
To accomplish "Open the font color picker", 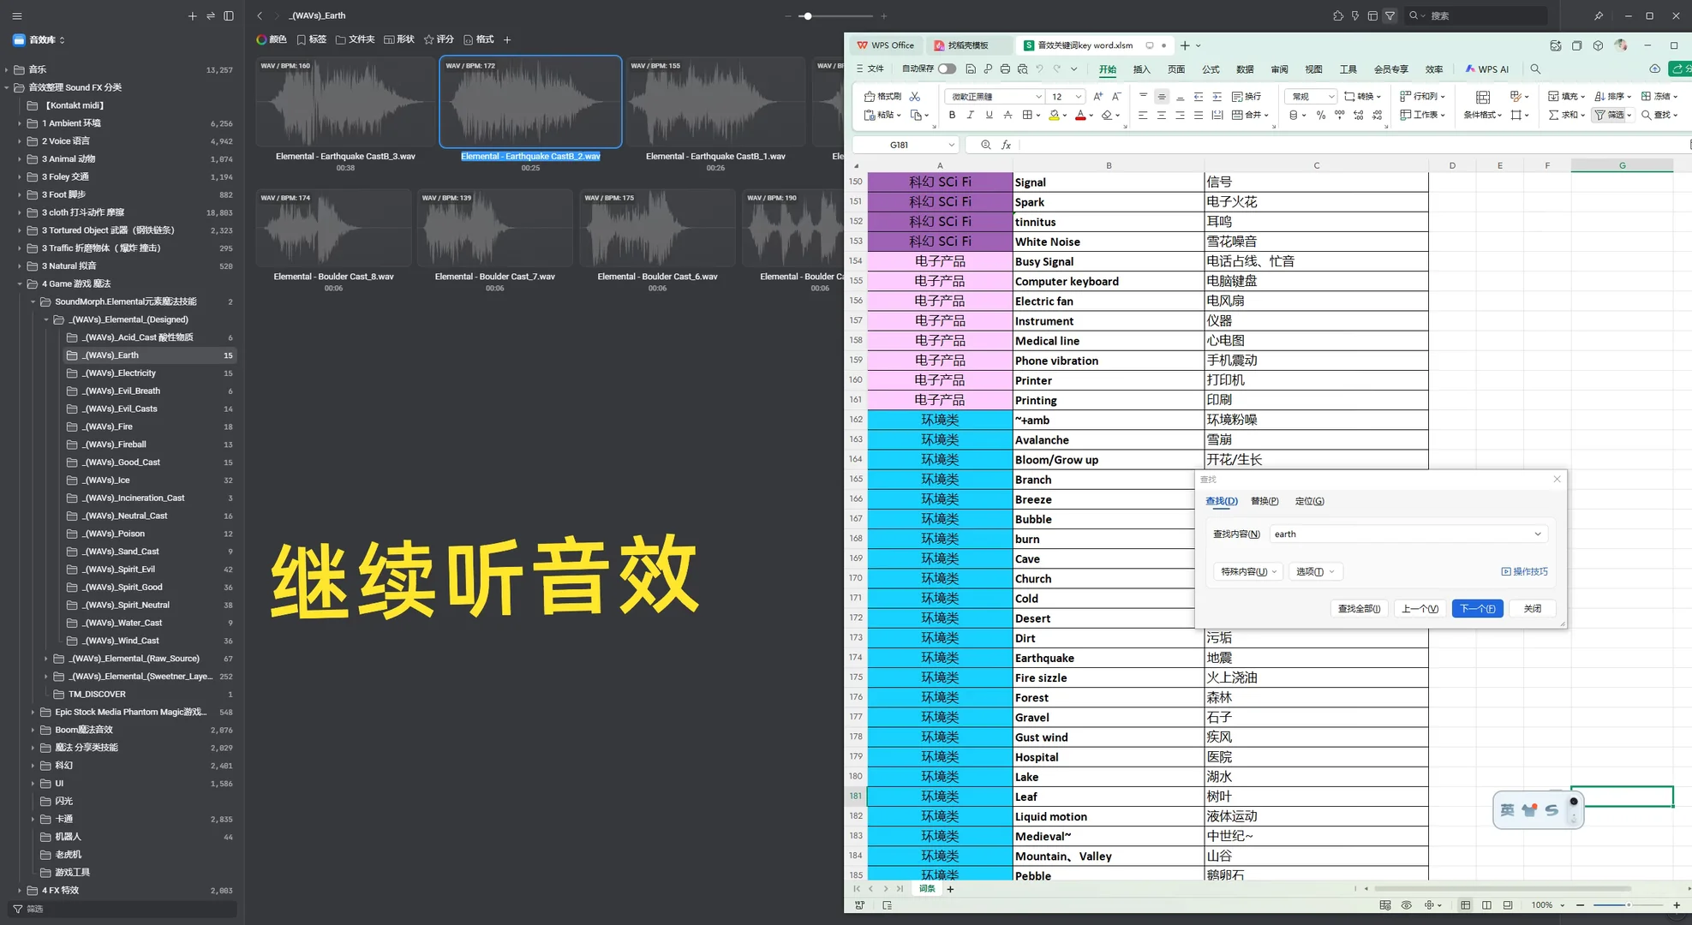I will (1081, 115).
